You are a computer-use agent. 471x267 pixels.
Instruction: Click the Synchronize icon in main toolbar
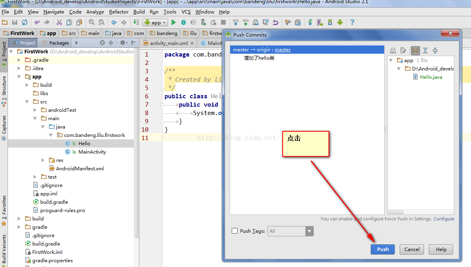click(25, 23)
